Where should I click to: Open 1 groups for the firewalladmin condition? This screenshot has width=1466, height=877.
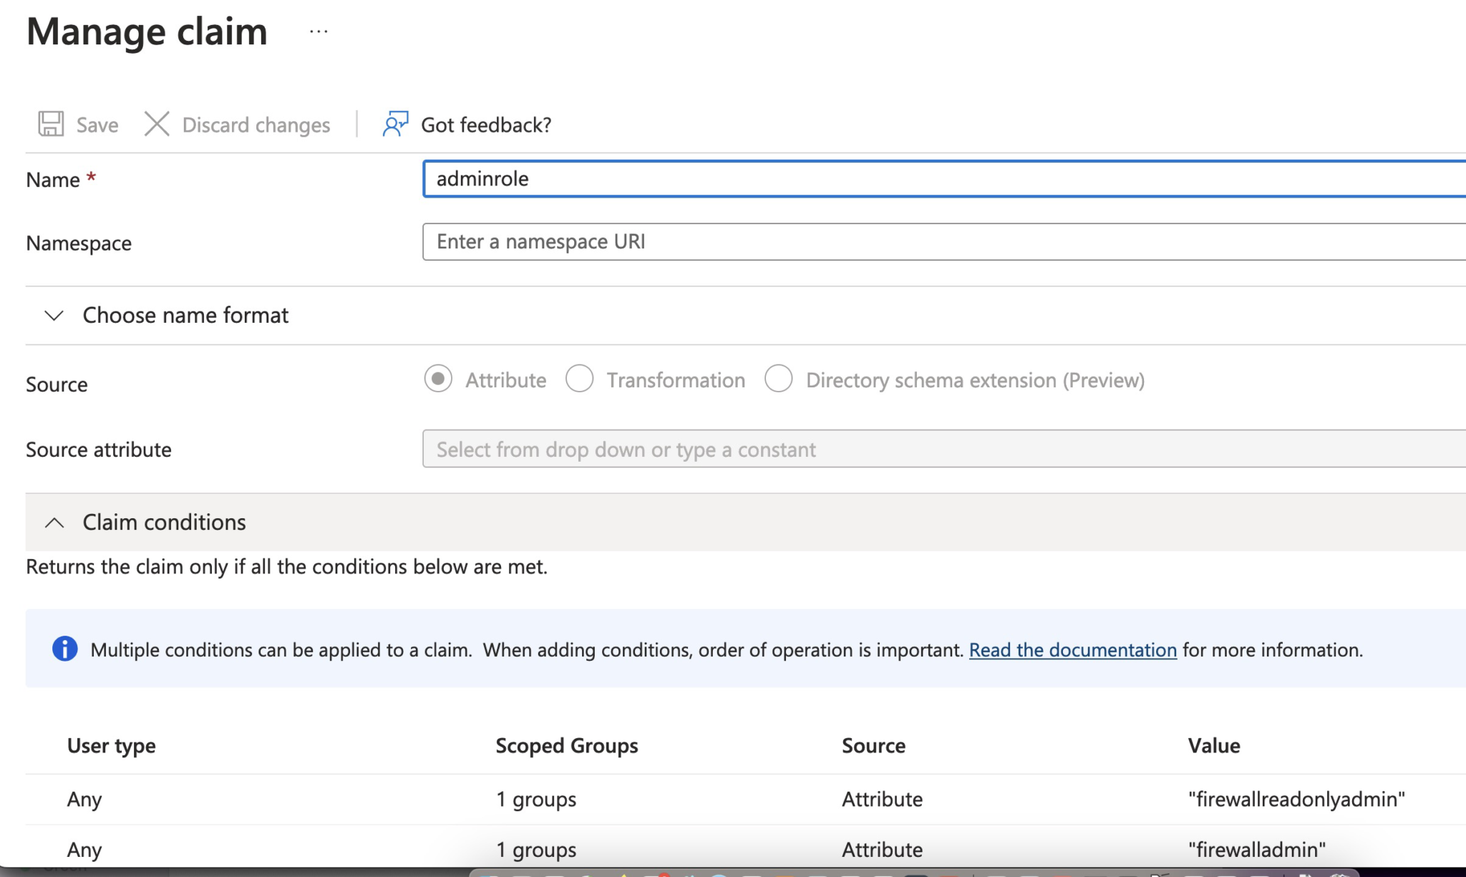click(x=535, y=849)
